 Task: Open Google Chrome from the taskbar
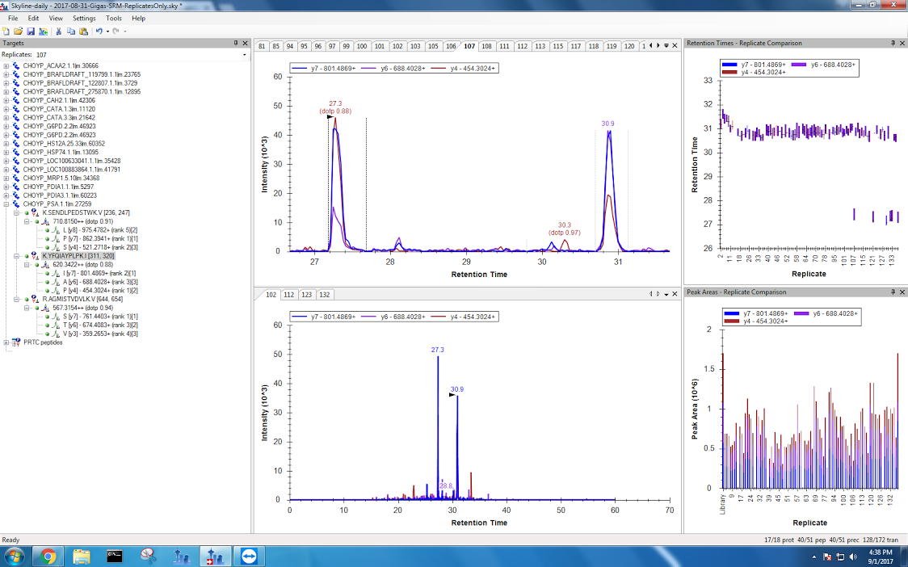(x=48, y=556)
